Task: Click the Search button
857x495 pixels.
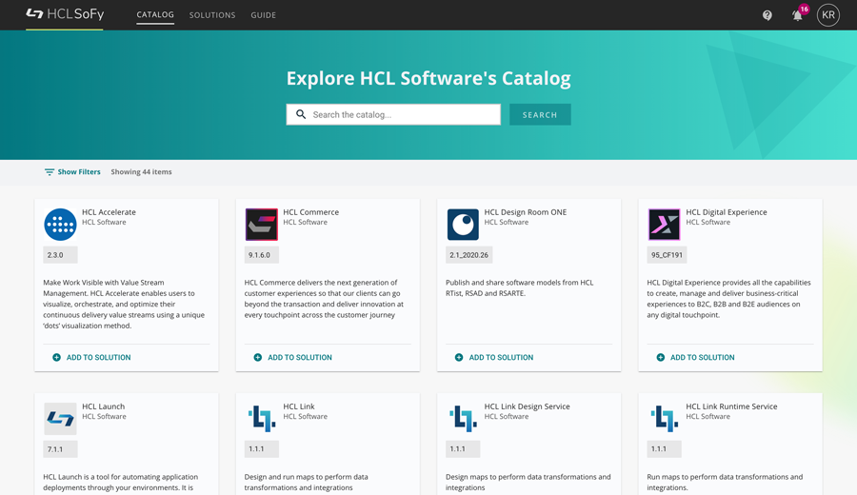Action: [x=540, y=115]
